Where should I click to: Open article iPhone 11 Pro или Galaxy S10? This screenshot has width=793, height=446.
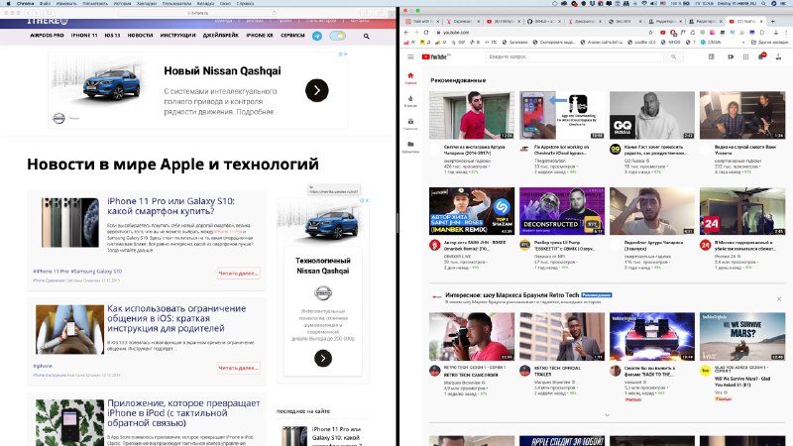pyautogui.click(x=170, y=206)
